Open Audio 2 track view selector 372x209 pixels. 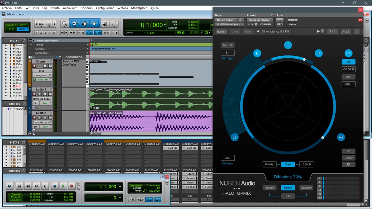(42, 122)
